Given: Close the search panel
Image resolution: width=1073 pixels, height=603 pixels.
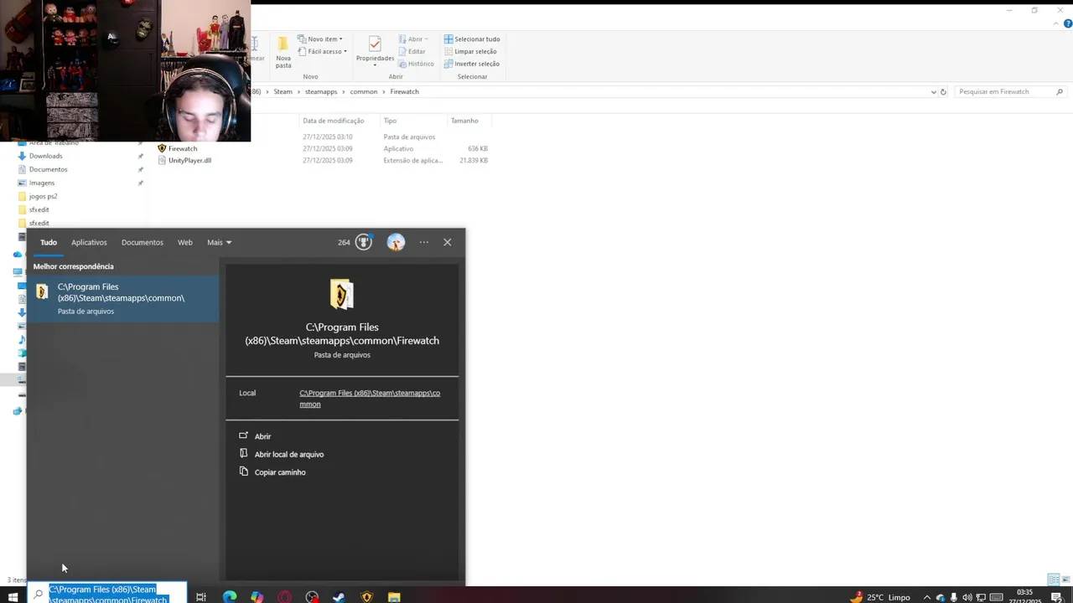Looking at the screenshot, I should tap(448, 242).
